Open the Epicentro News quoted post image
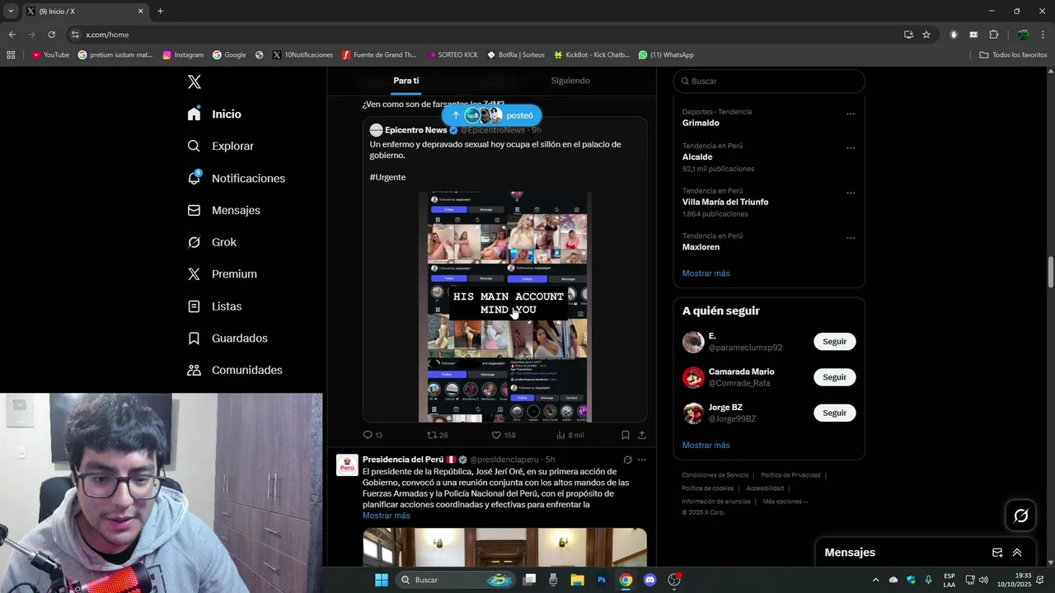 tap(505, 306)
